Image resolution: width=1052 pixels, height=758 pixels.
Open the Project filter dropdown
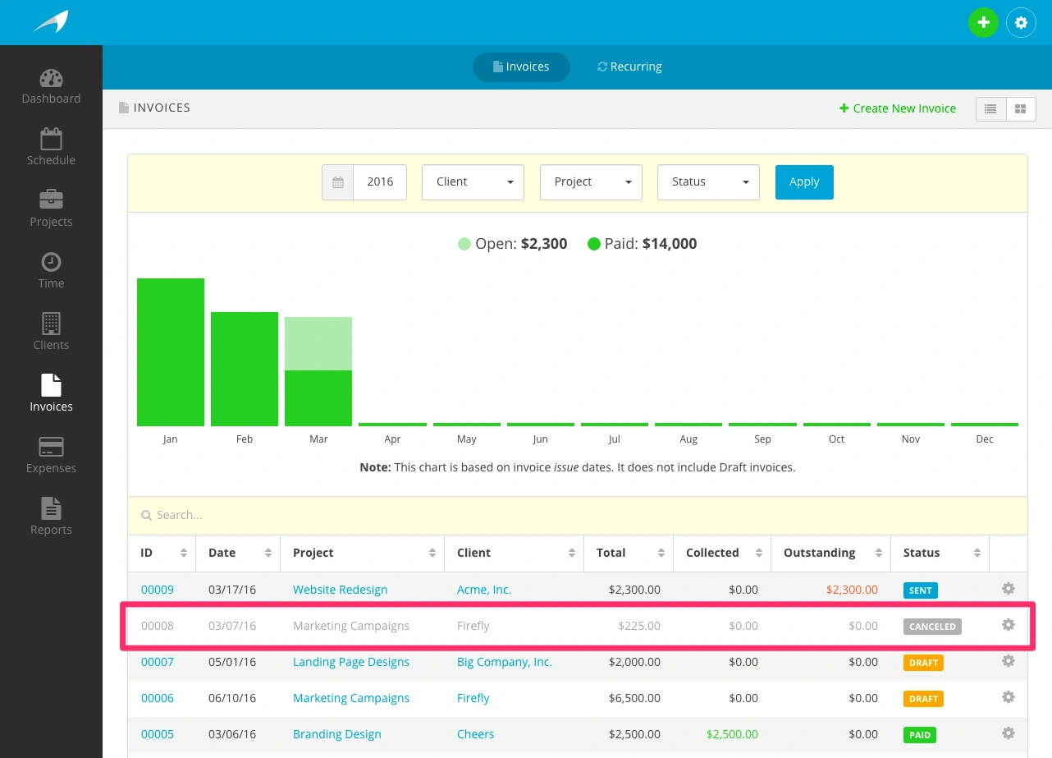tap(591, 181)
